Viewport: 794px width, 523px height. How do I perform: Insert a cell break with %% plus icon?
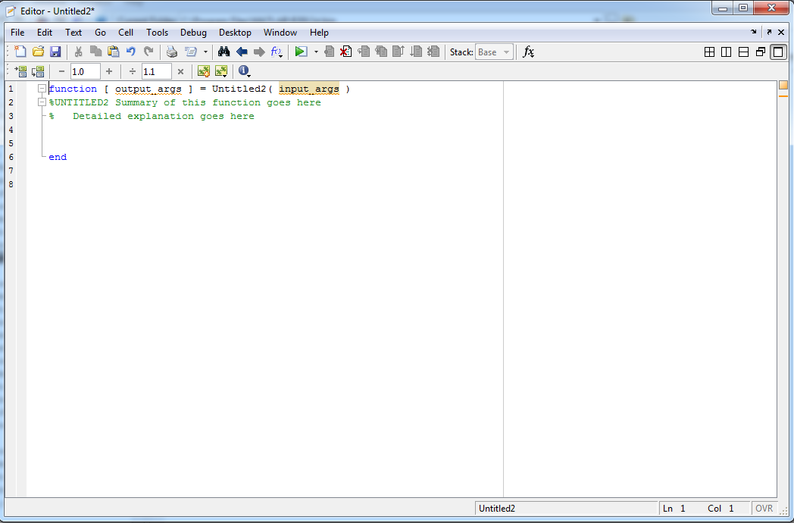click(204, 71)
